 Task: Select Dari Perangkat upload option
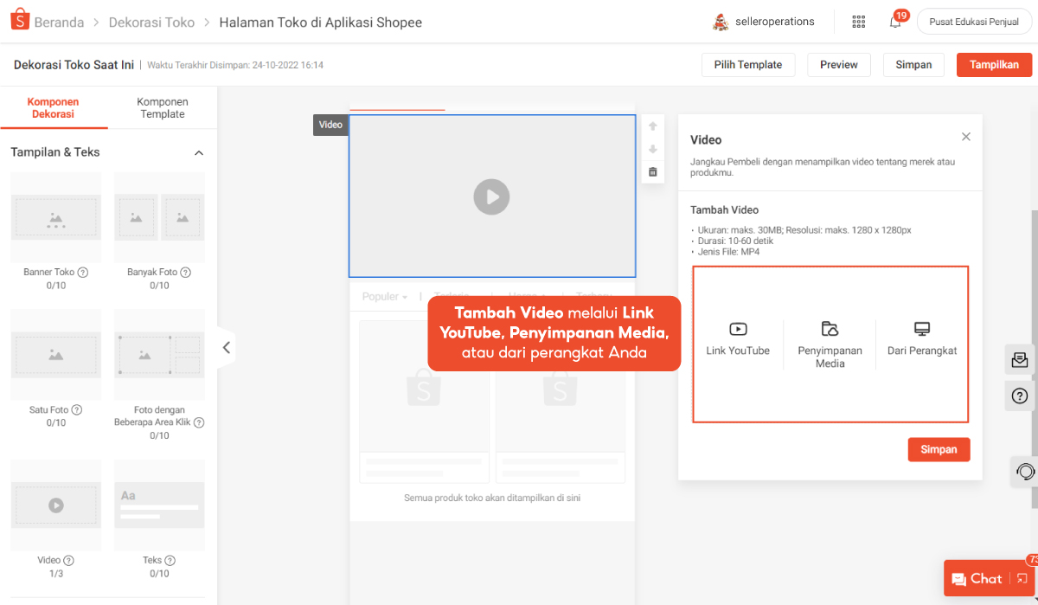(x=922, y=338)
